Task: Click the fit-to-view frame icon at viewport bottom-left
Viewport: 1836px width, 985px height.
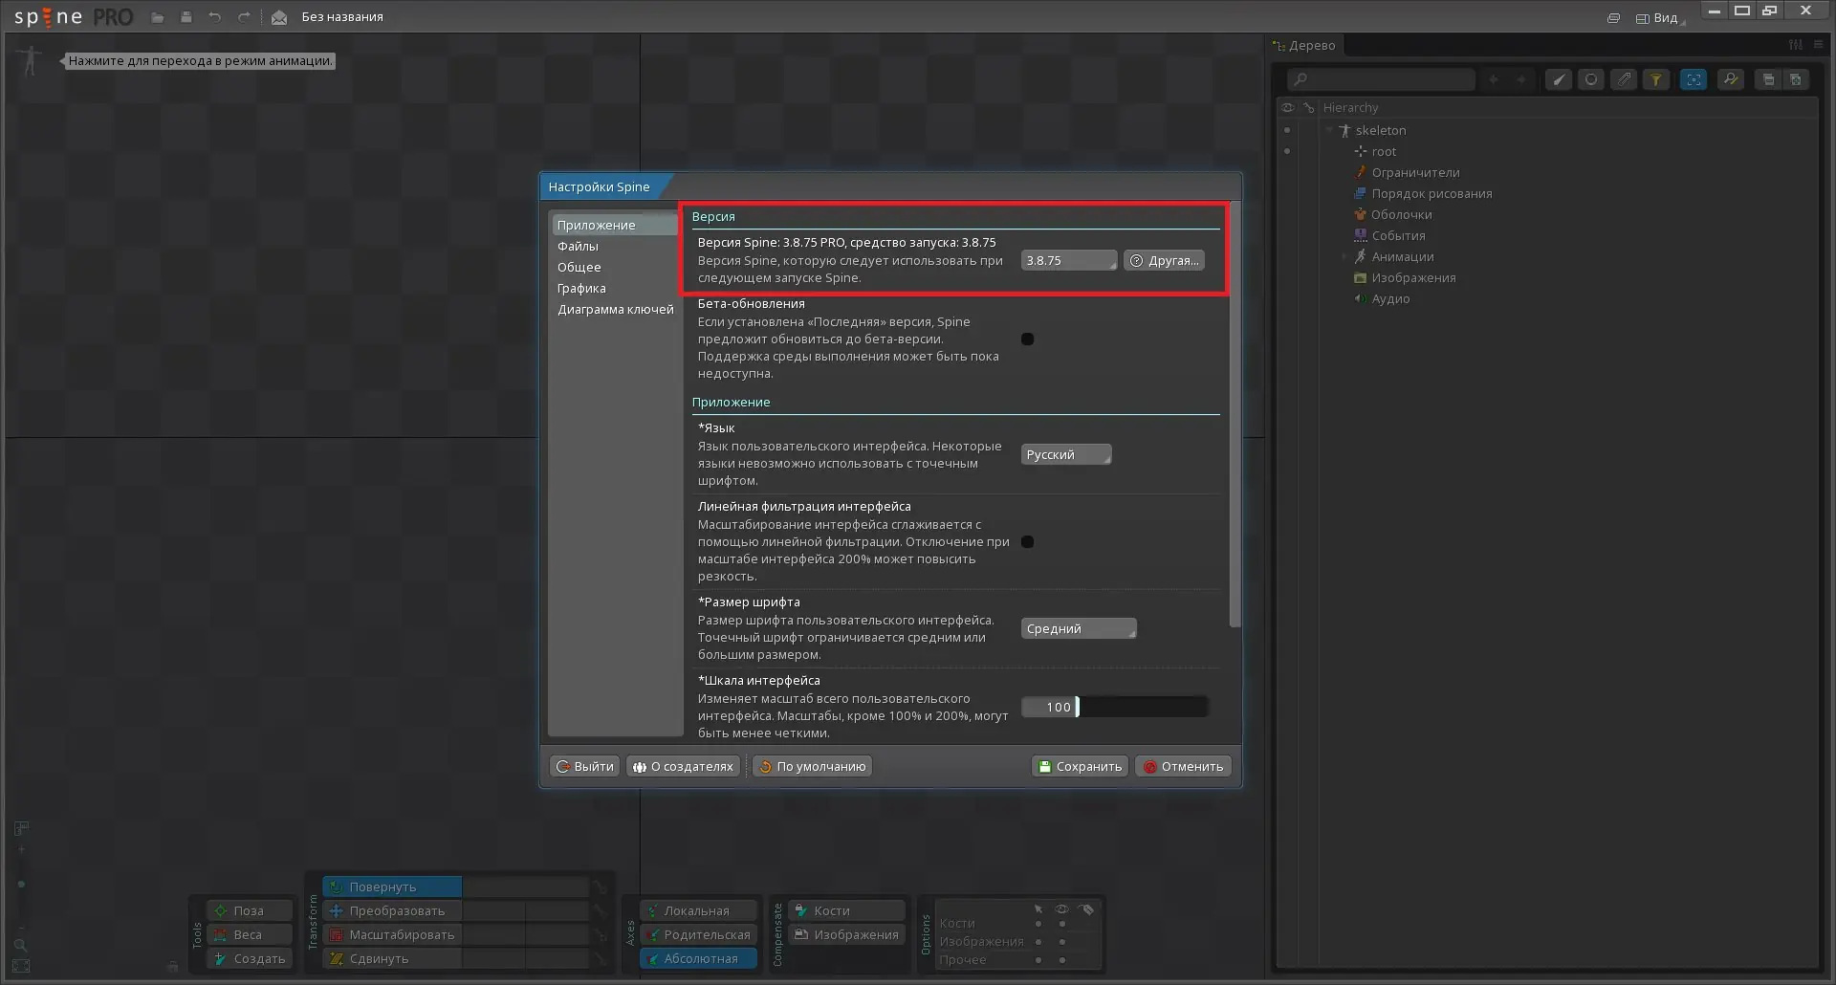Action: pos(21,966)
